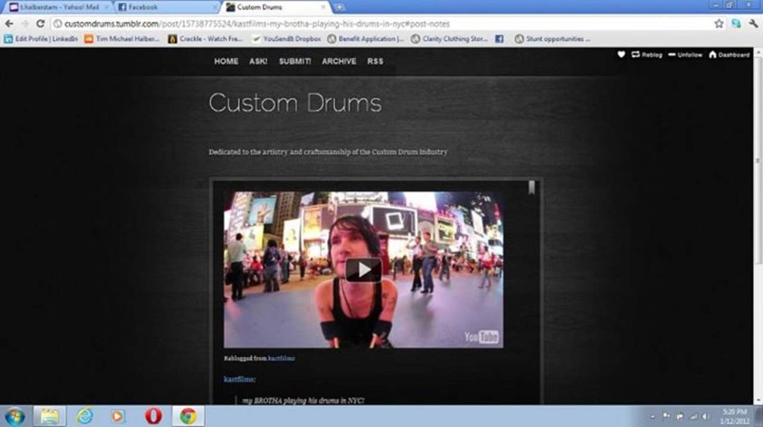Open the Windows Start menu

[x=15, y=417]
